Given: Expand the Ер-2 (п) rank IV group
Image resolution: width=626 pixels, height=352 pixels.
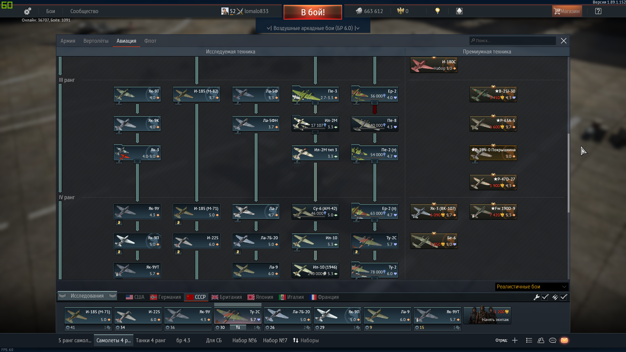Looking at the screenshot, I should point(375,220).
